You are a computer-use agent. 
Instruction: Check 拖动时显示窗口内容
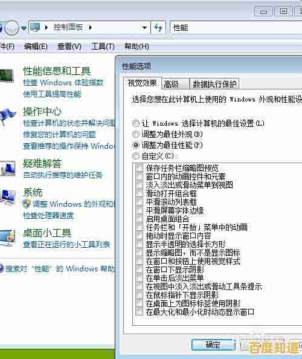139,236
